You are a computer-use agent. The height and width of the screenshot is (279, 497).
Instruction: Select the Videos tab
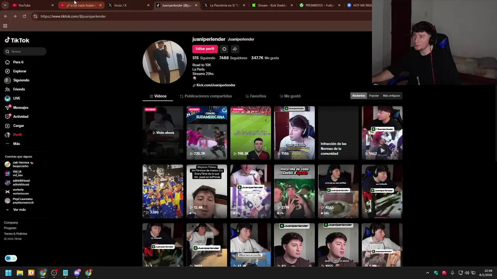pyautogui.click(x=158, y=96)
